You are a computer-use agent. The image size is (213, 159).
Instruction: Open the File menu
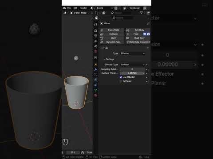(x=69, y=8)
